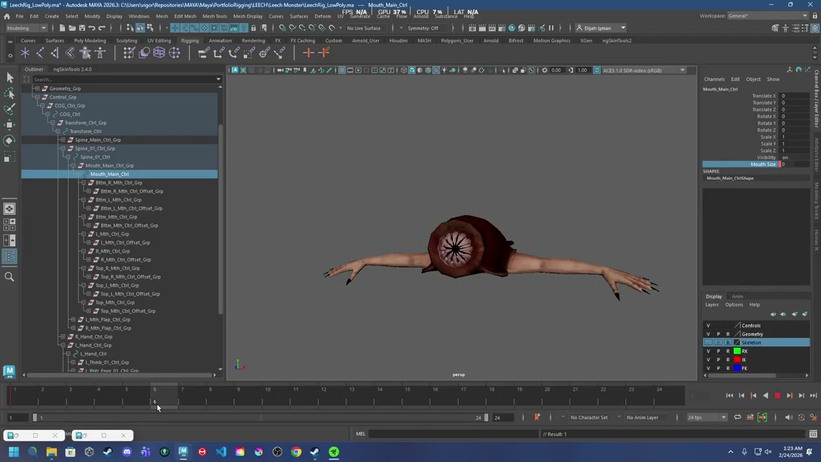Toggle visibility of RK layer
Image resolution: width=821 pixels, height=462 pixels.
coord(708,351)
